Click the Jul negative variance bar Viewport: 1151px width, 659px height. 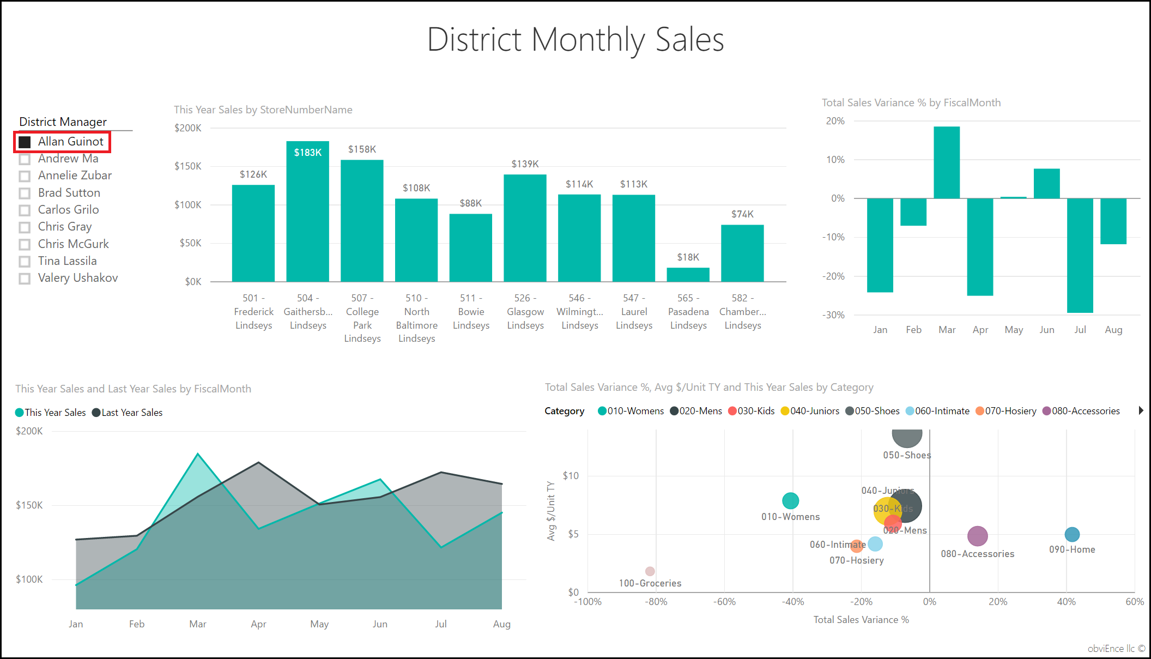(x=1080, y=255)
